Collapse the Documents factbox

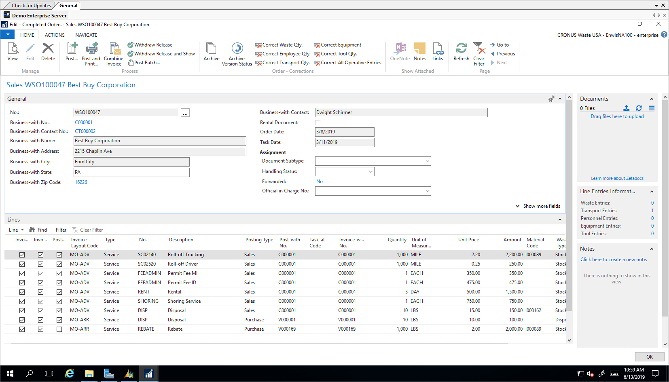coord(652,99)
